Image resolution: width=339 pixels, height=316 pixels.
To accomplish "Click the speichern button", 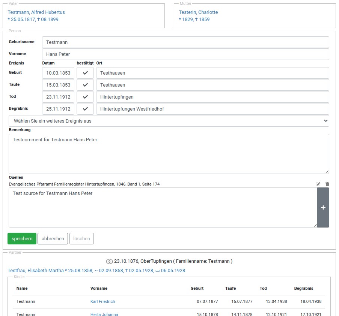I will [22, 238].
